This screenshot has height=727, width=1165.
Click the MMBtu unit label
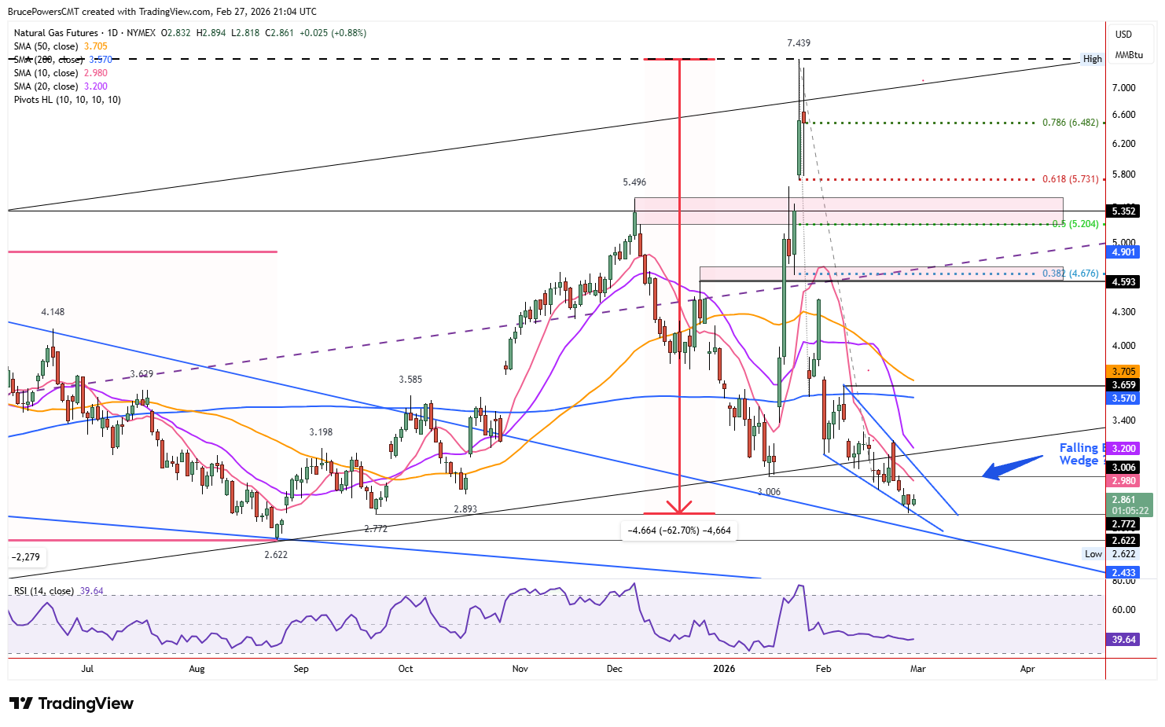point(1129,55)
